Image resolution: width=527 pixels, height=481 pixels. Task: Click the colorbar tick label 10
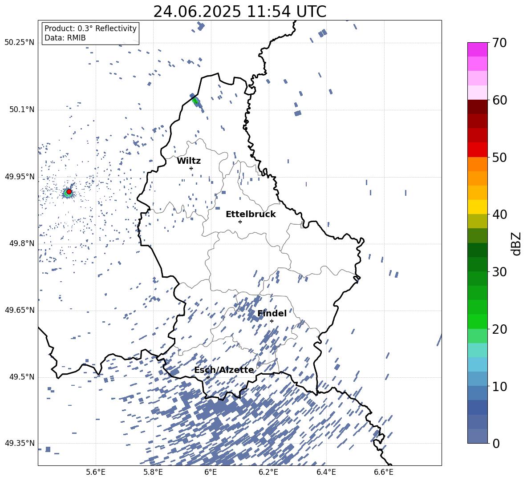pyautogui.click(x=499, y=386)
